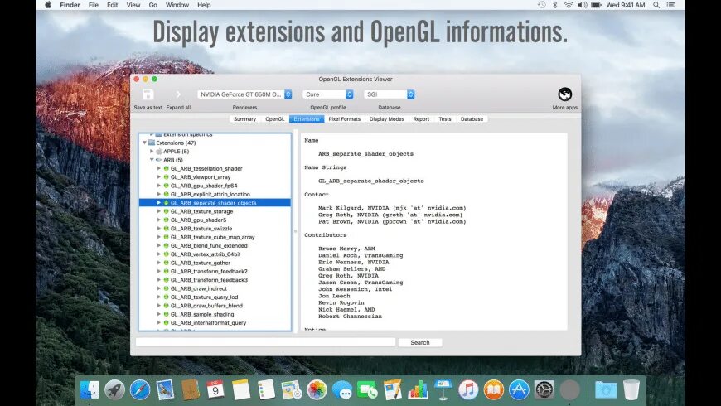
Task: Open Numbers chart icon in dock
Action: click(418, 390)
